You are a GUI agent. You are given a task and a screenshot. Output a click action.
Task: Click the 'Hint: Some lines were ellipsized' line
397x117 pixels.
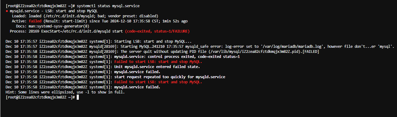(65, 92)
